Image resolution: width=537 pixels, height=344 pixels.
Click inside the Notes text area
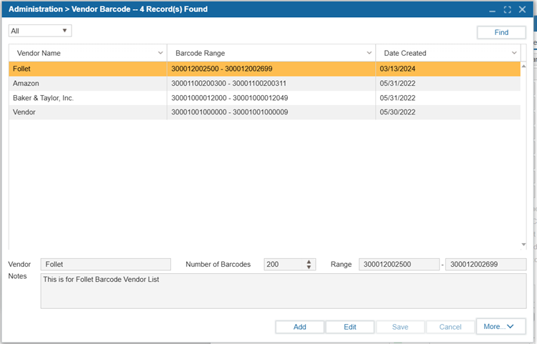tap(284, 291)
